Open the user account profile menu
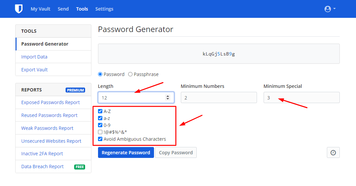356x186 pixels. [330, 9]
